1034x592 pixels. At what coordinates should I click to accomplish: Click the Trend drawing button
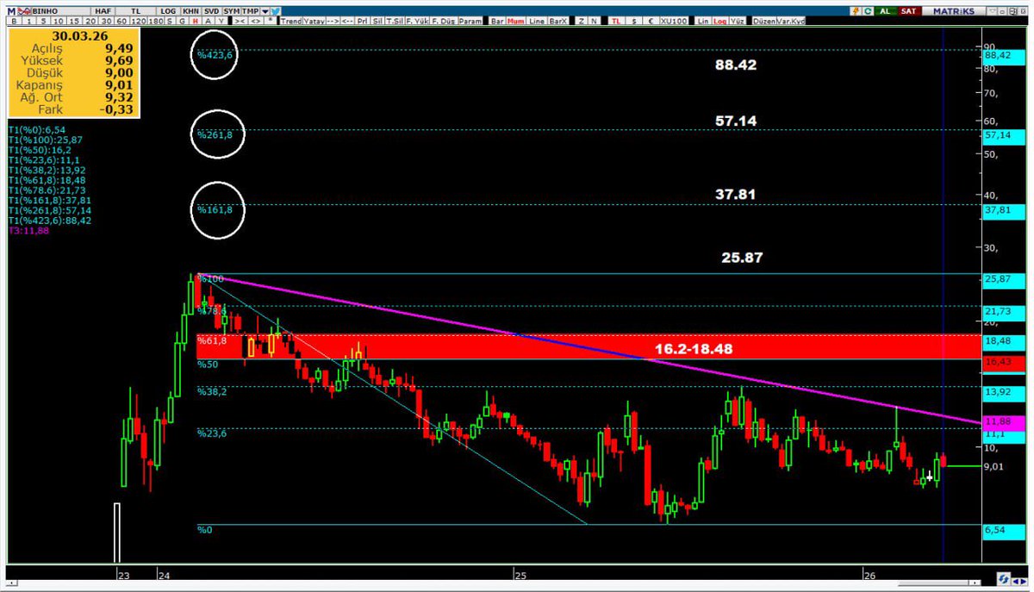tap(290, 21)
